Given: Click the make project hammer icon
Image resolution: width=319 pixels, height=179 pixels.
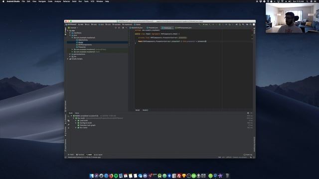Looking at the screenshot, I should (199, 24).
